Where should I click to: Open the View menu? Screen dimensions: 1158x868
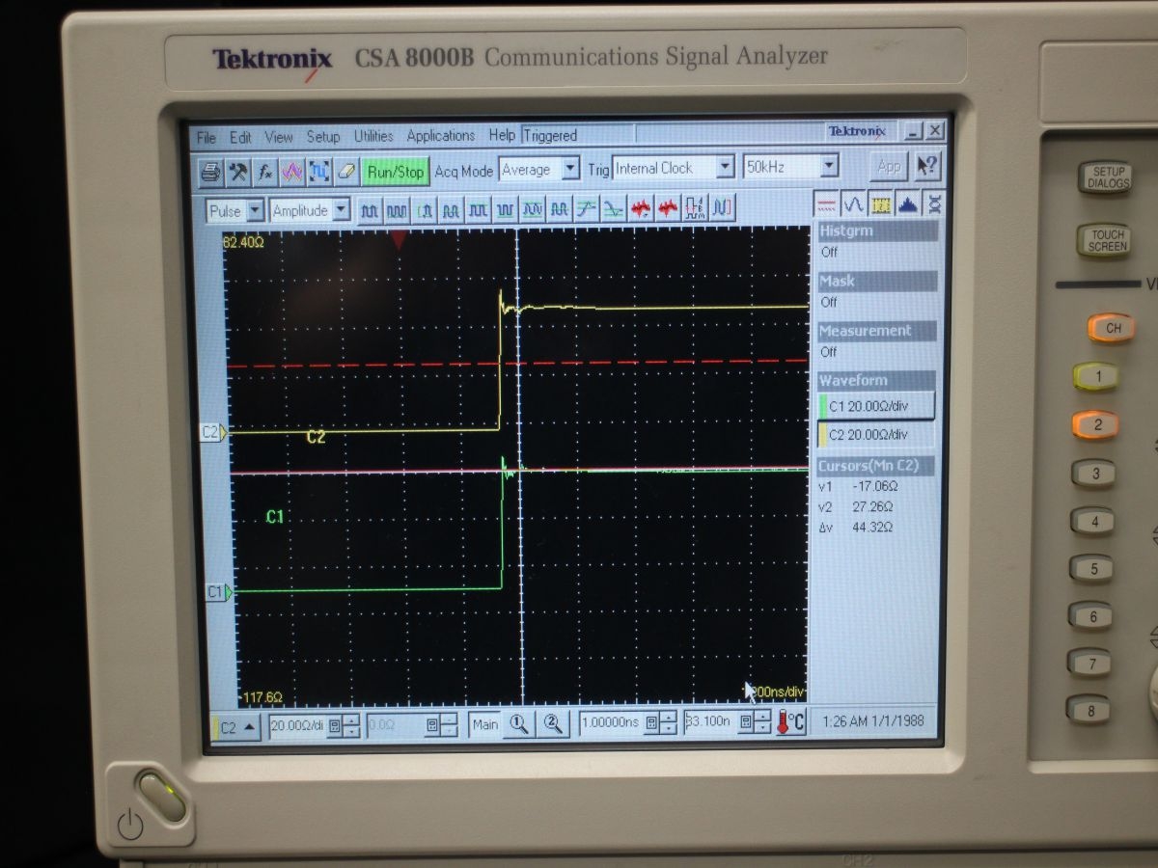[x=279, y=137]
